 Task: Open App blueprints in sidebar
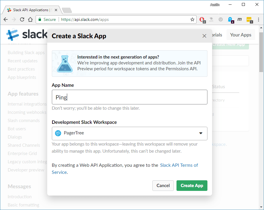click(x=22, y=77)
